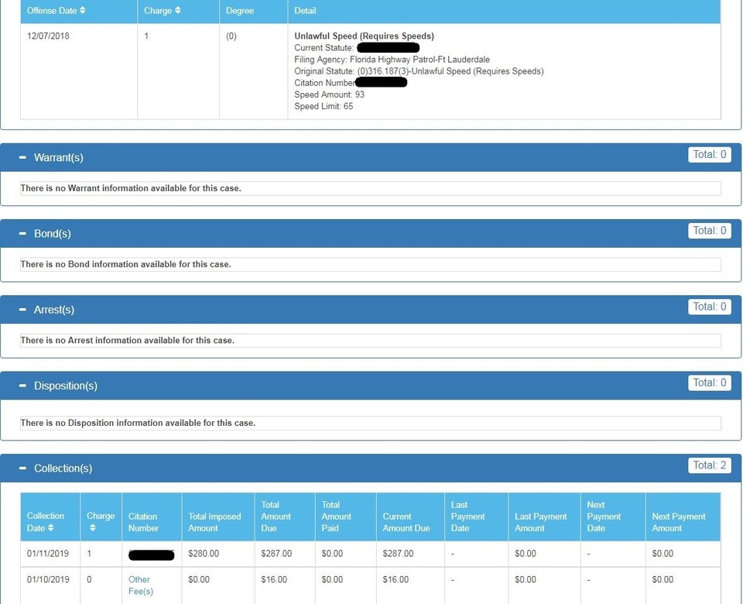This screenshot has width=743, height=604.
Task: Click the Disposition(s) Total: 0 badge
Action: pos(709,383)
